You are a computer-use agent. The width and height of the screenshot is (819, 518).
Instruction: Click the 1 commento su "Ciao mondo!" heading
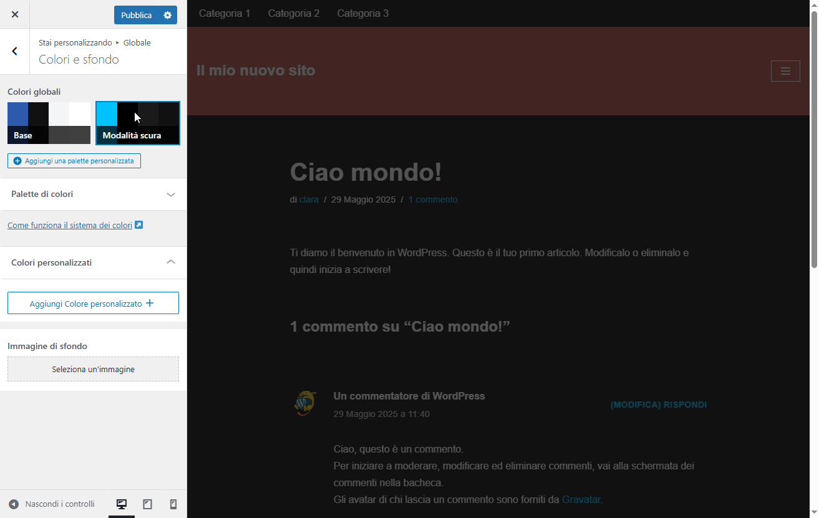400,326
